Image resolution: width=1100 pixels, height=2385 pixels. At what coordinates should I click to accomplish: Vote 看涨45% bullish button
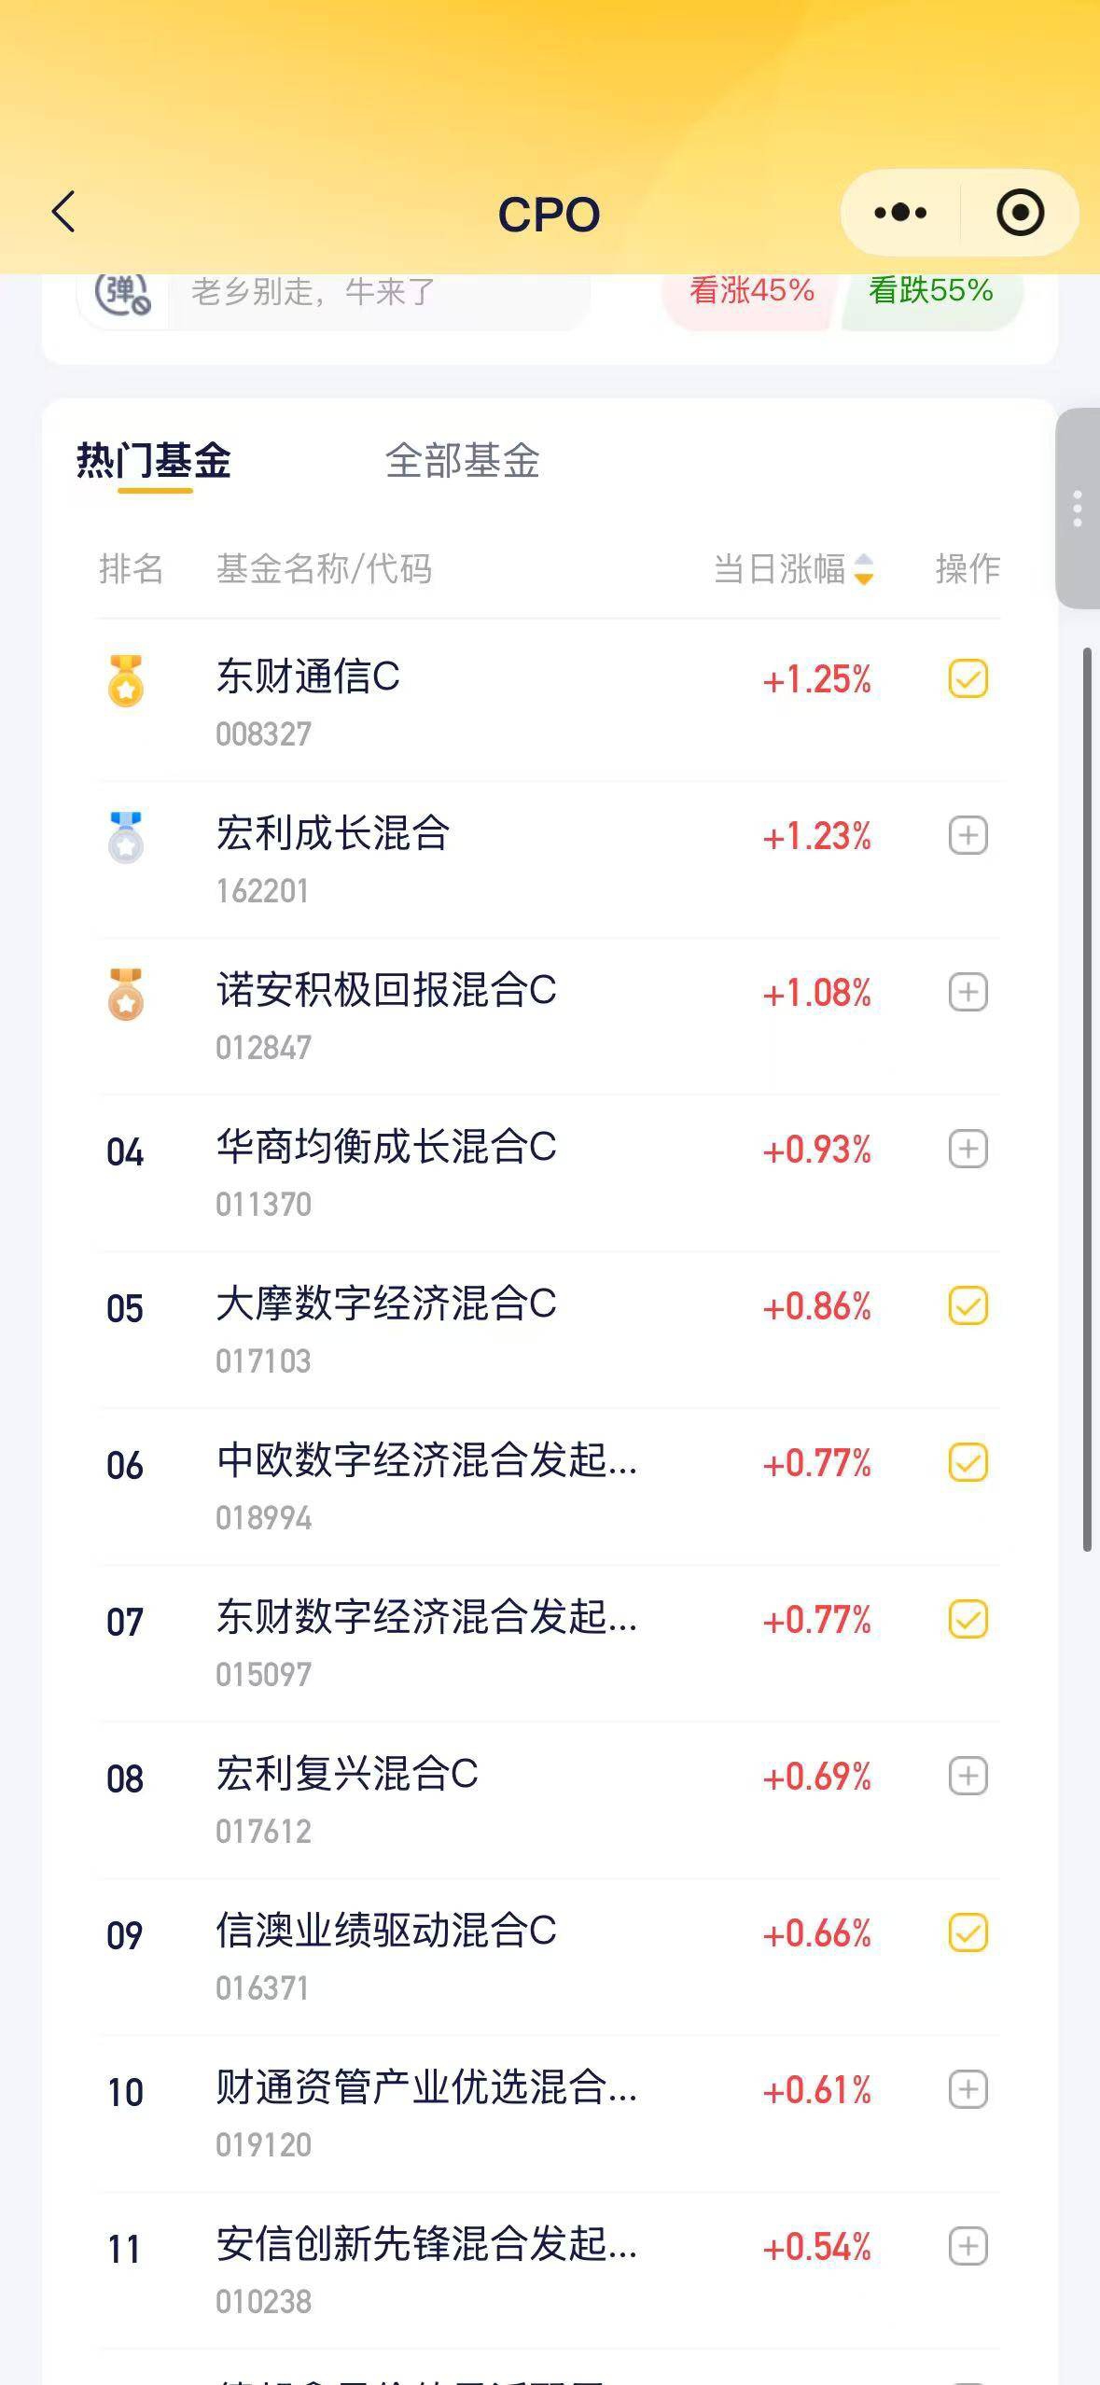click(751, 291)
